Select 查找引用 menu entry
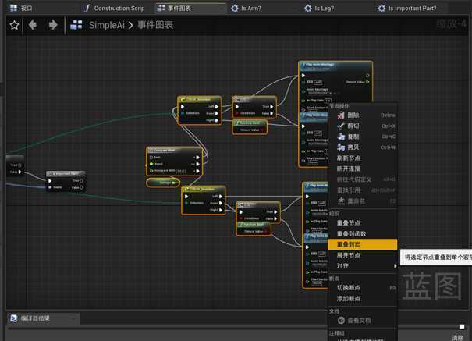472x341 pixels. [363, 190]
